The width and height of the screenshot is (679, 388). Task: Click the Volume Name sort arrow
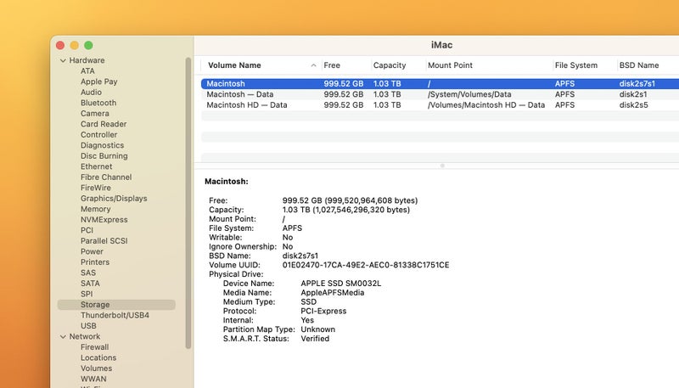314,65
